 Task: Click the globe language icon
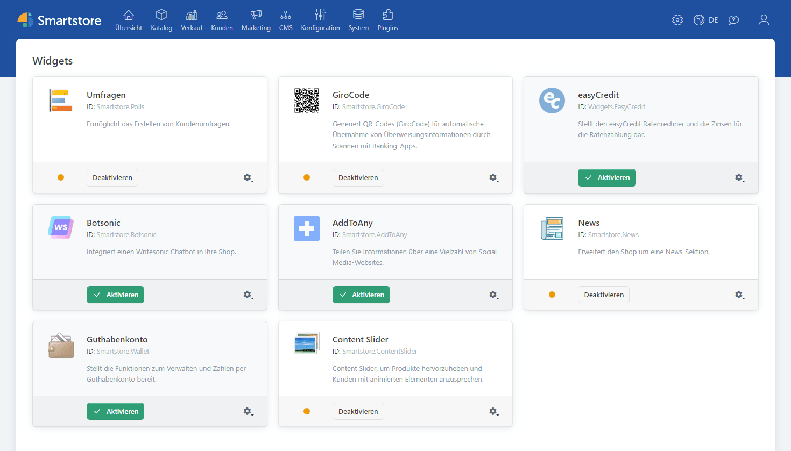699,20
